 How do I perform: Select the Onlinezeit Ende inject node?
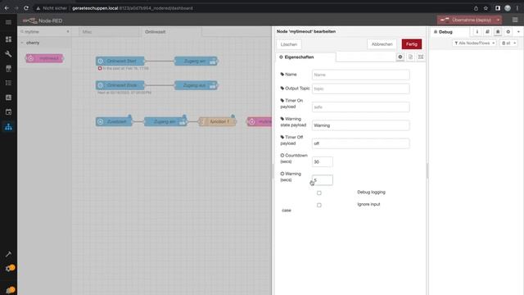coord(120,85)
